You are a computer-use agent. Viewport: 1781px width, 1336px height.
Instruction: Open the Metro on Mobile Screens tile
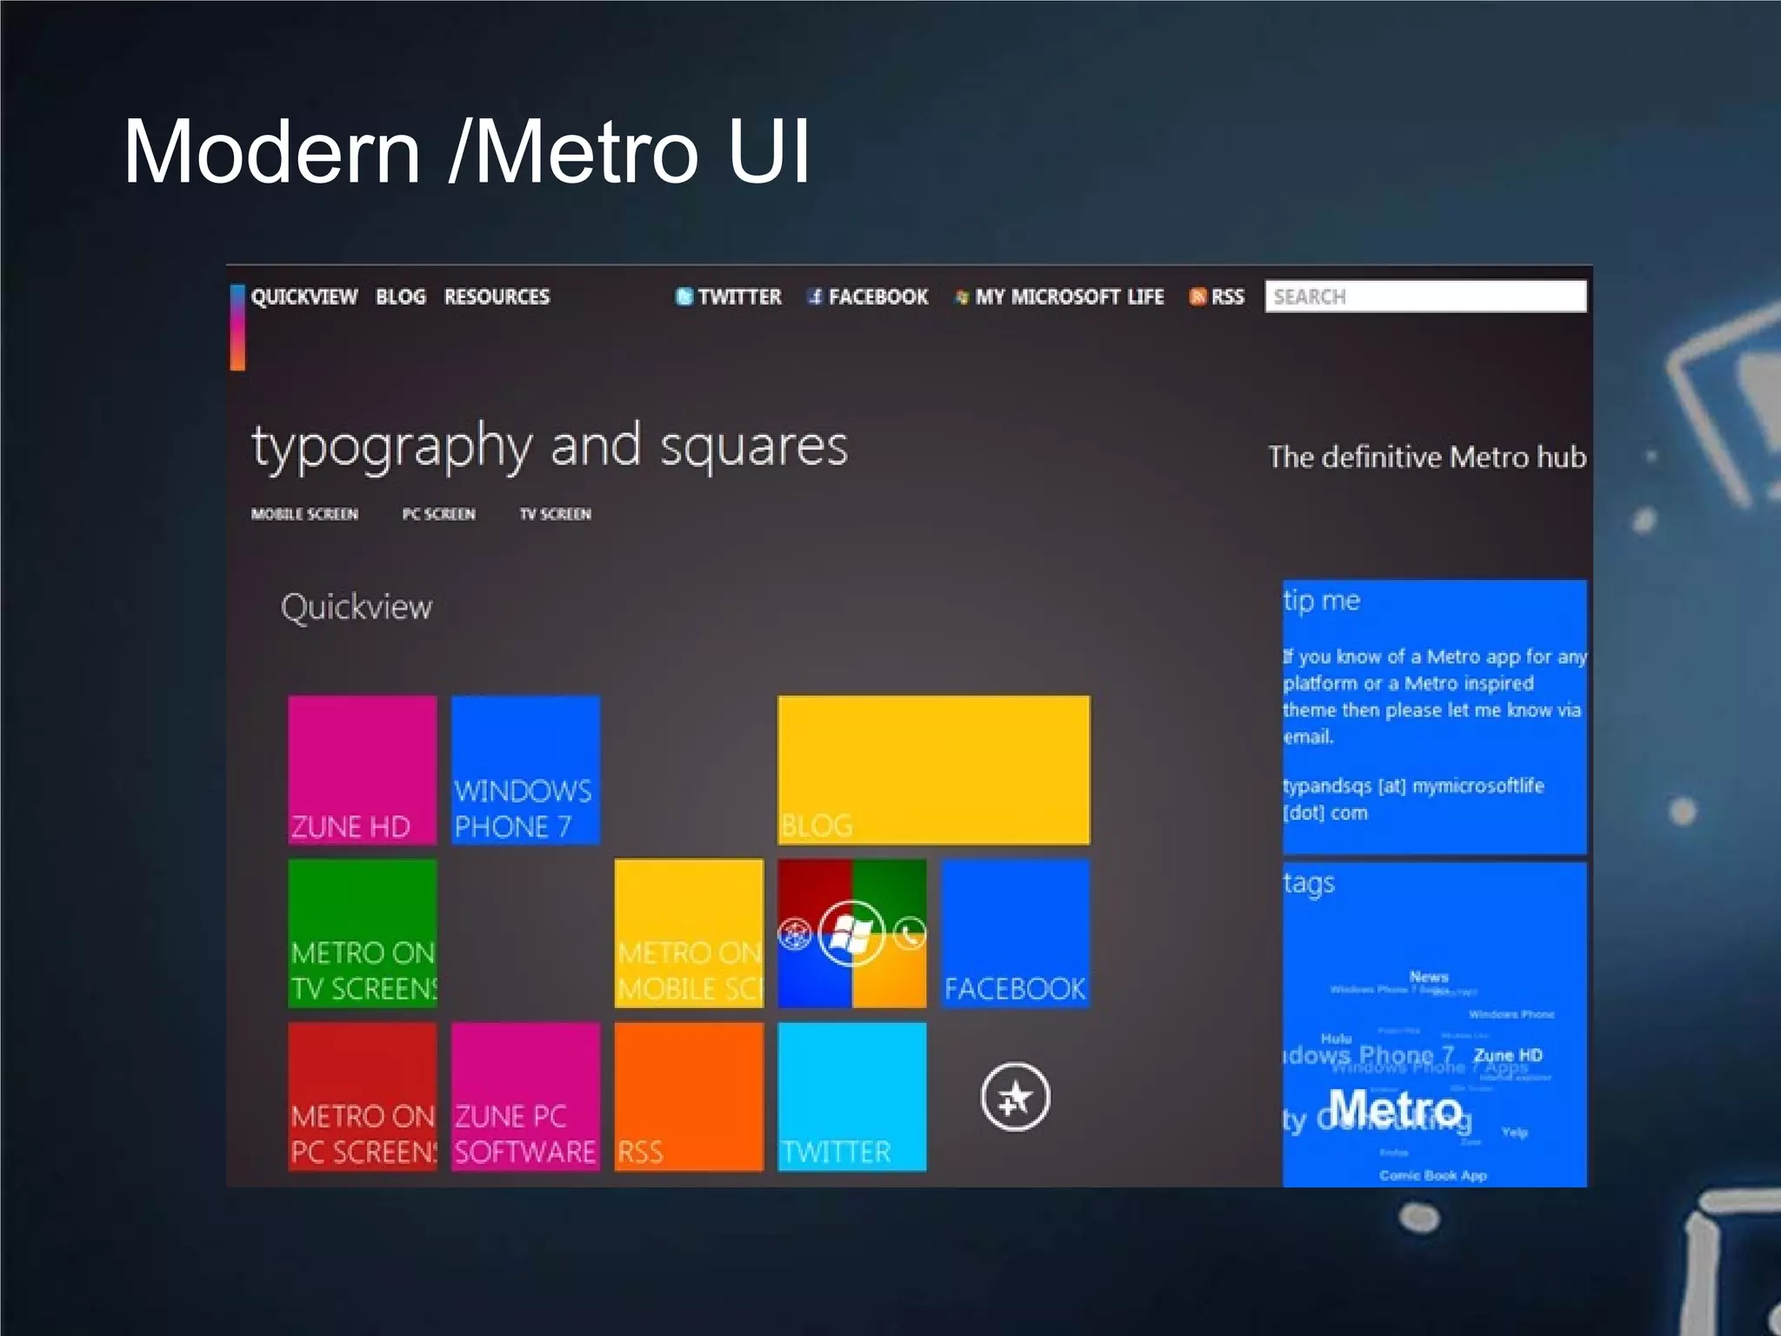pos(689,933)
